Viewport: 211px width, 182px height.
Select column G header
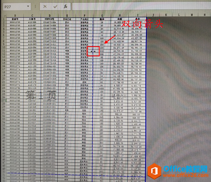coord(102,16)
